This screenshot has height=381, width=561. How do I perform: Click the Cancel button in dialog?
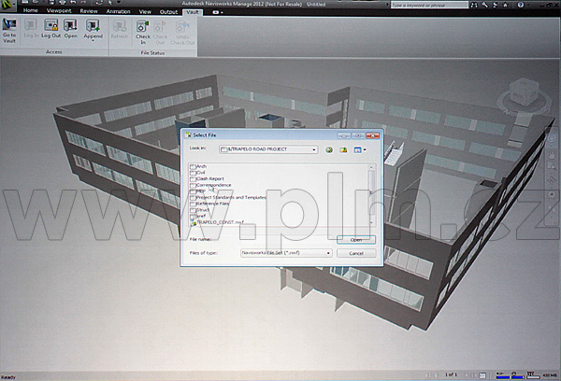355,252
